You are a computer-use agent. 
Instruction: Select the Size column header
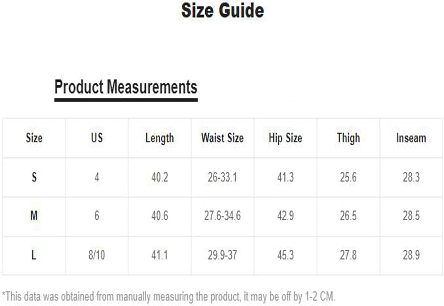(34, 138)
